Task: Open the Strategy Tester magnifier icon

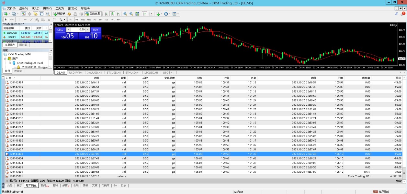Action: click(x=48, y=14)
